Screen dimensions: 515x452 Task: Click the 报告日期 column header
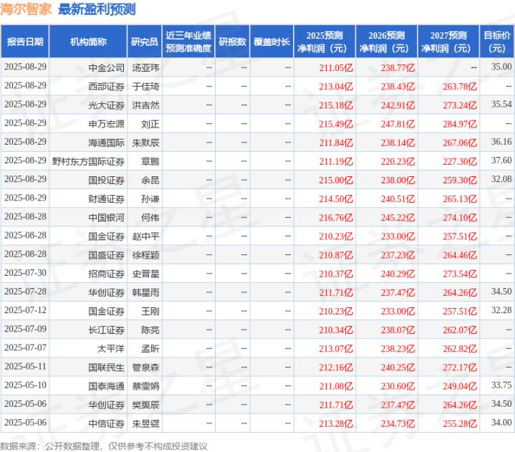25,42
